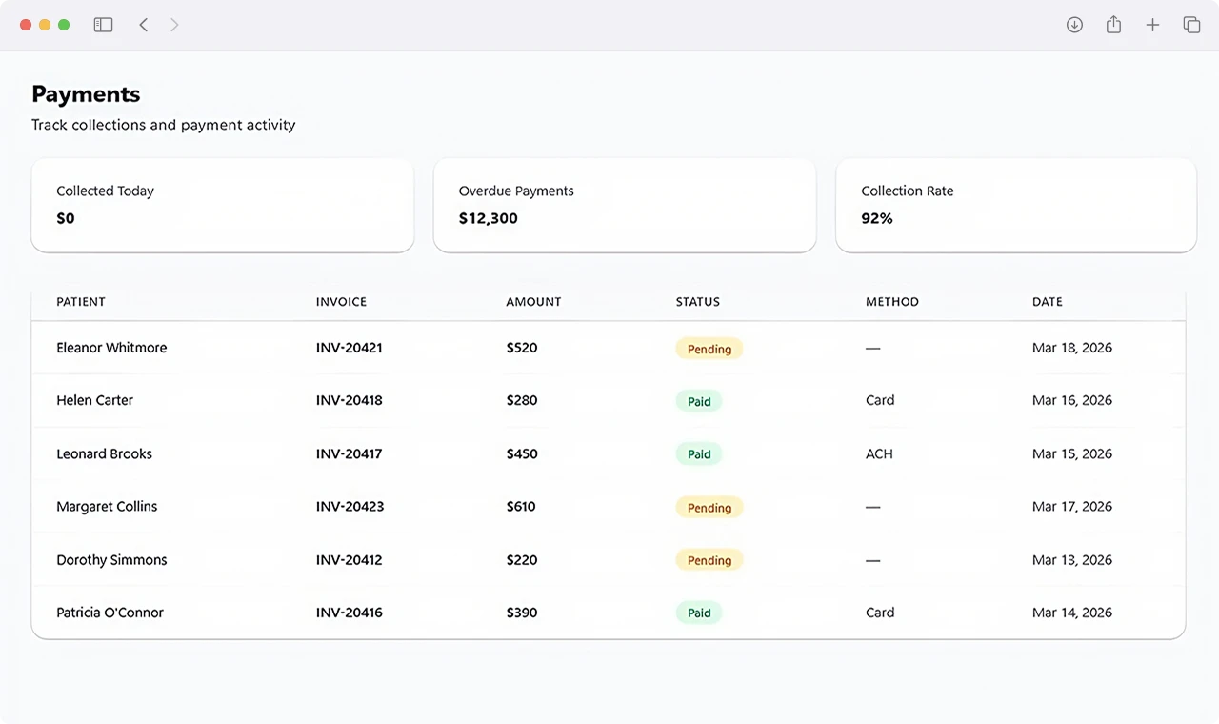Click the Paid badge for Patricia O'Connor
This screenshot has height=724, width=1219.
[699, 613]
